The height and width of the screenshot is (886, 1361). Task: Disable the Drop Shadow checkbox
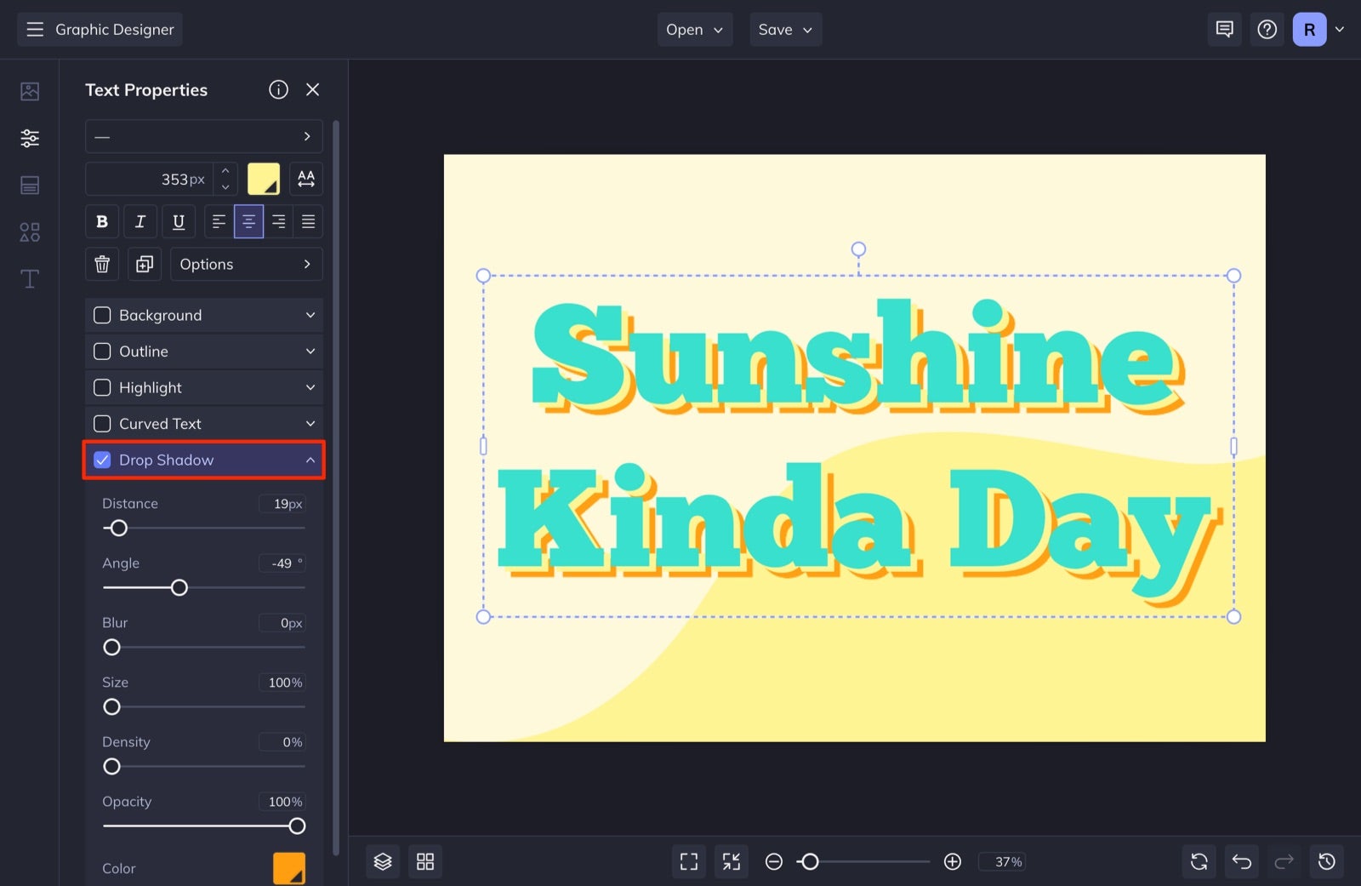pyautogui.click(x=102, y=460)
